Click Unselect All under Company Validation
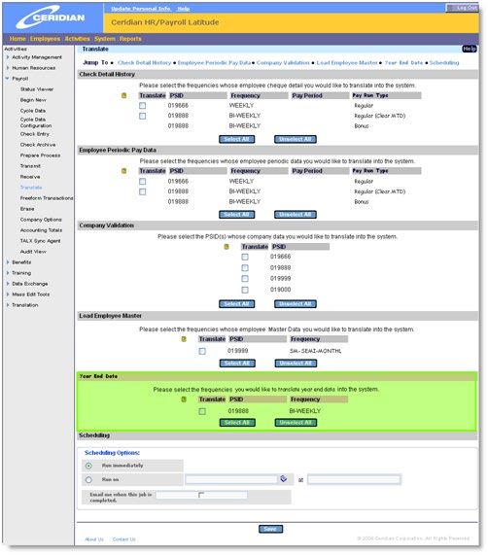This screenshot has height=555, width=488. (x=296, y=304)
